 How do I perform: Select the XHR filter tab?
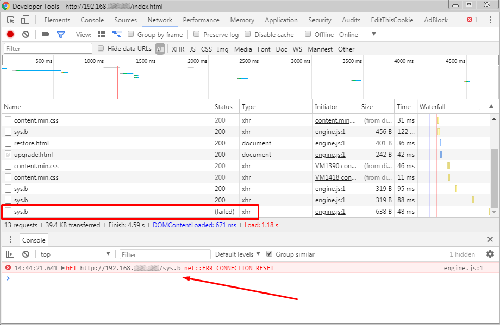pos(178,49)
